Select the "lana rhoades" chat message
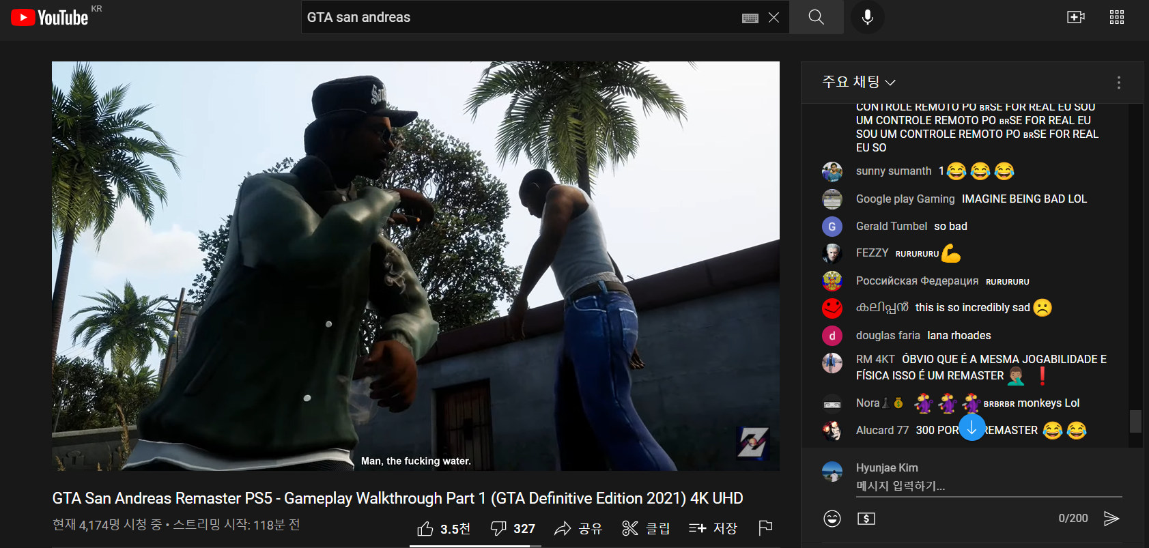Image resolution: width=1149 pixels, height=548 pixels. click(x=959, y=335)
